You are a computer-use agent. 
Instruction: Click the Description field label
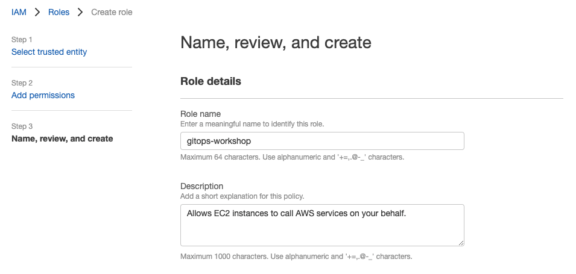click(x=201, y=186)
